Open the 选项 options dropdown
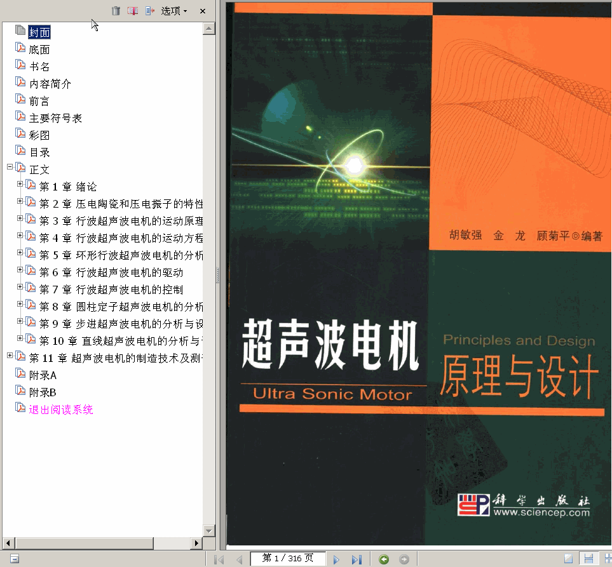This screenshot has height=567, width=612. pos(173,11)
